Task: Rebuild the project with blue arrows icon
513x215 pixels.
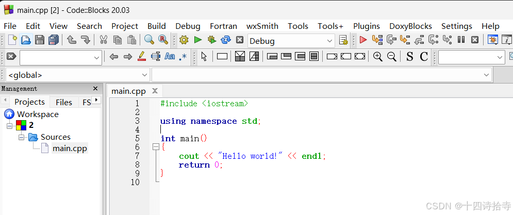Action: [x=226, y=40]
